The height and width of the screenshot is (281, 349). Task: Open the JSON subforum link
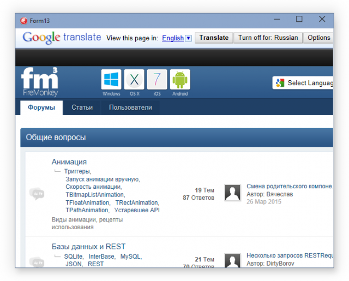click(x=74, y=264)
